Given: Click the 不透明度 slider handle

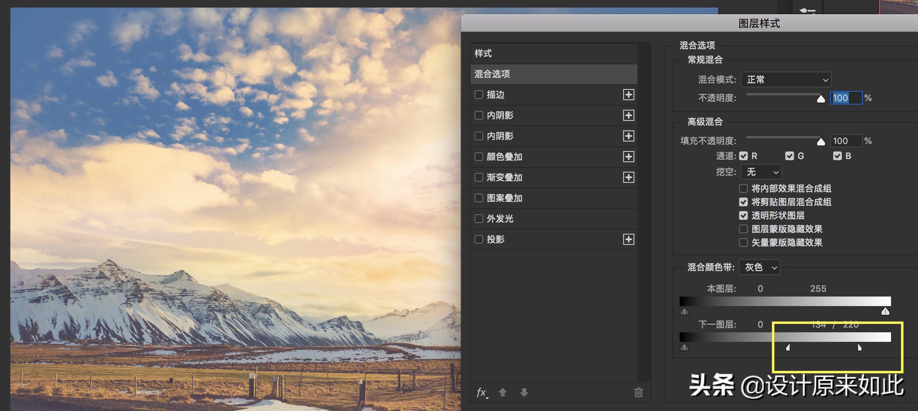Looking at the screenshot, I should (821, 99).
